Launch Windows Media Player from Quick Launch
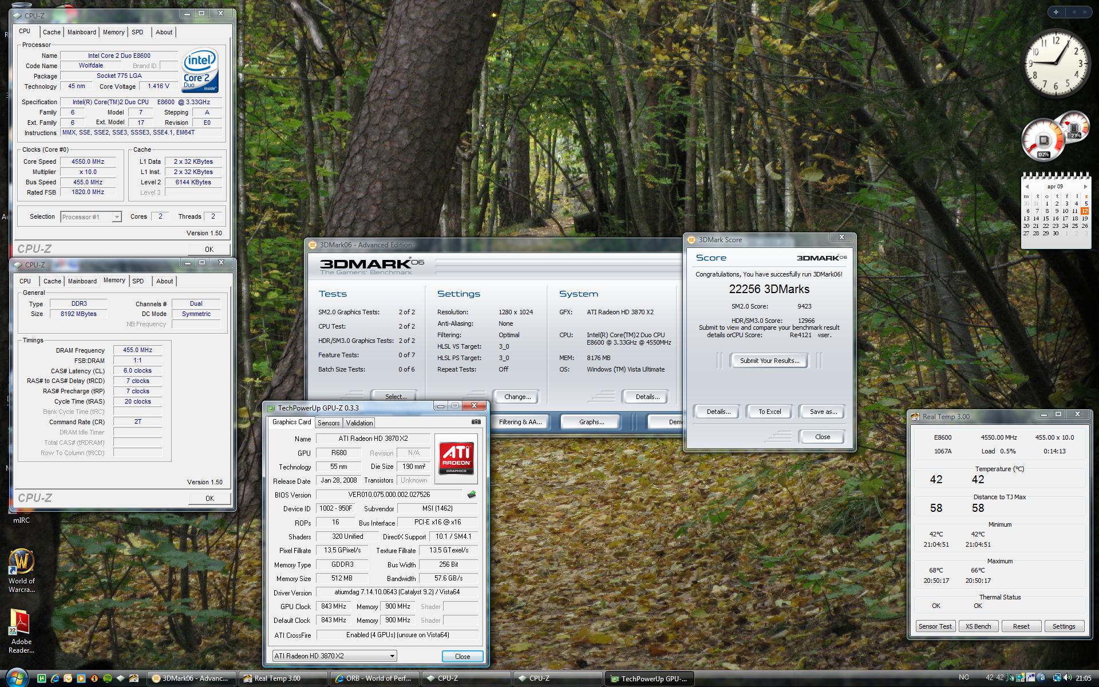 pyautogui.click(x=81, y=678)
